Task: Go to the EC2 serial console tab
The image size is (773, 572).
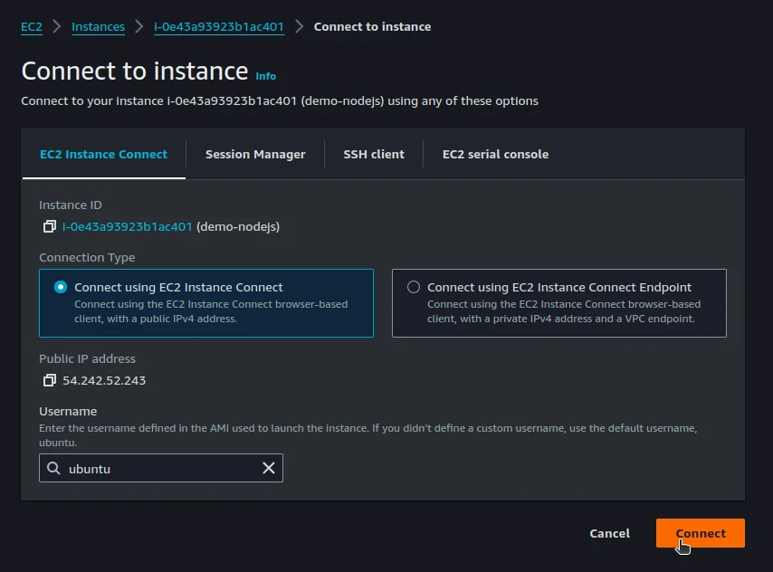Action: click(x=495, y=154)
